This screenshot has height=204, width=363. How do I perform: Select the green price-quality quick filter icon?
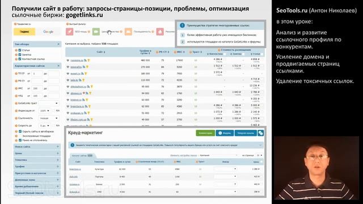click(96, 32)
